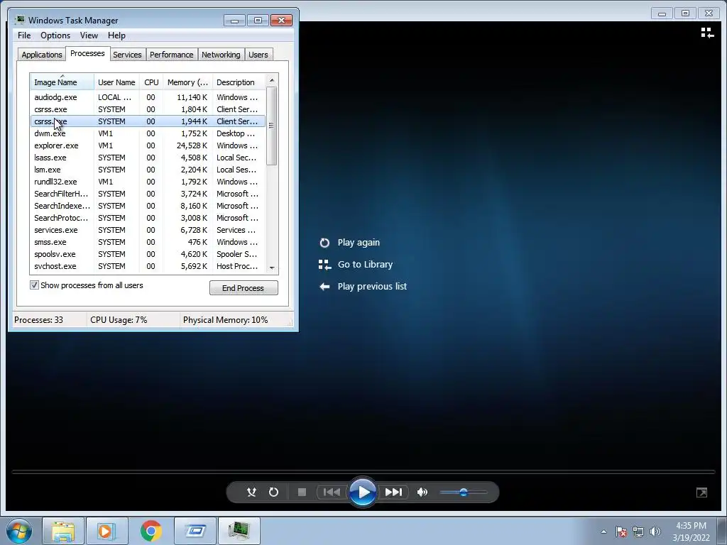This screenshot has height=545, width=727.
Task: Select the spoolsv.exe process row
Action: 148,254
